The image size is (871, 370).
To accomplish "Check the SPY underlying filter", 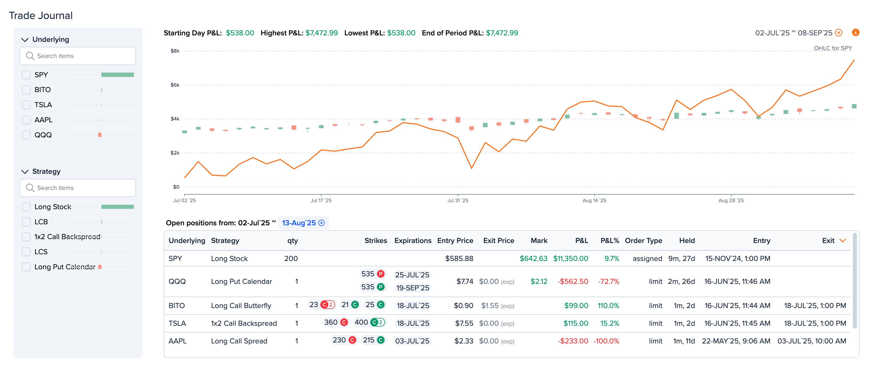I will (26, 75).
